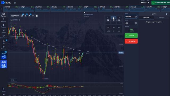Decrease seconds in time picker
This screenshot has height=96, width=170.
(119, 23)
